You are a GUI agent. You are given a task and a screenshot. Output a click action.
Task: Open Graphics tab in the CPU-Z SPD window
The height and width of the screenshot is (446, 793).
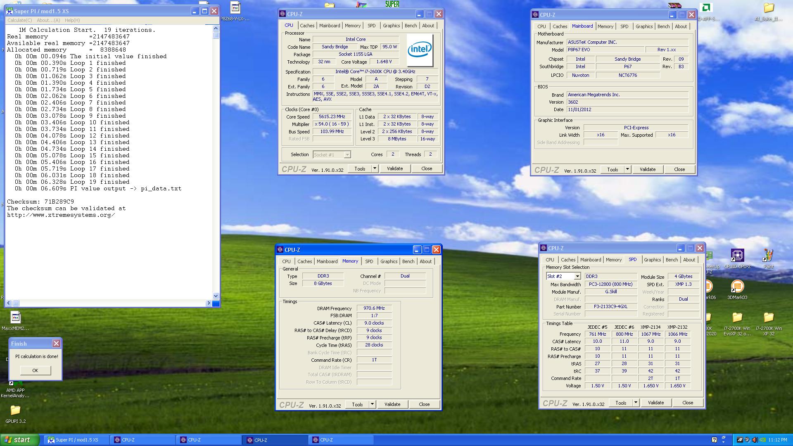click(652, 260)
